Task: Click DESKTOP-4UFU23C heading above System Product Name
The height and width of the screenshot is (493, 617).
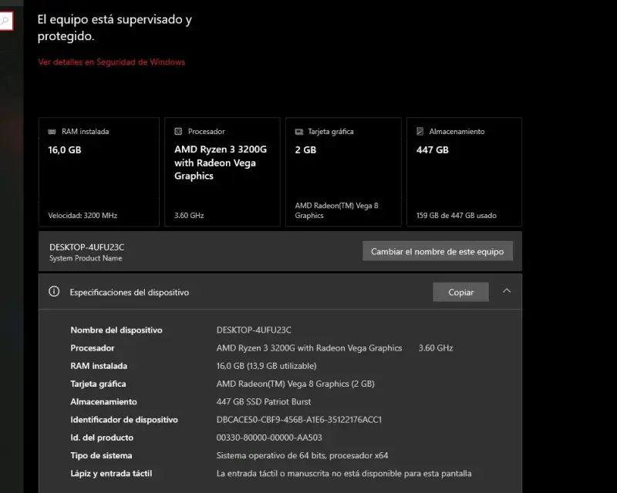Action: click(x=86, y=247)
